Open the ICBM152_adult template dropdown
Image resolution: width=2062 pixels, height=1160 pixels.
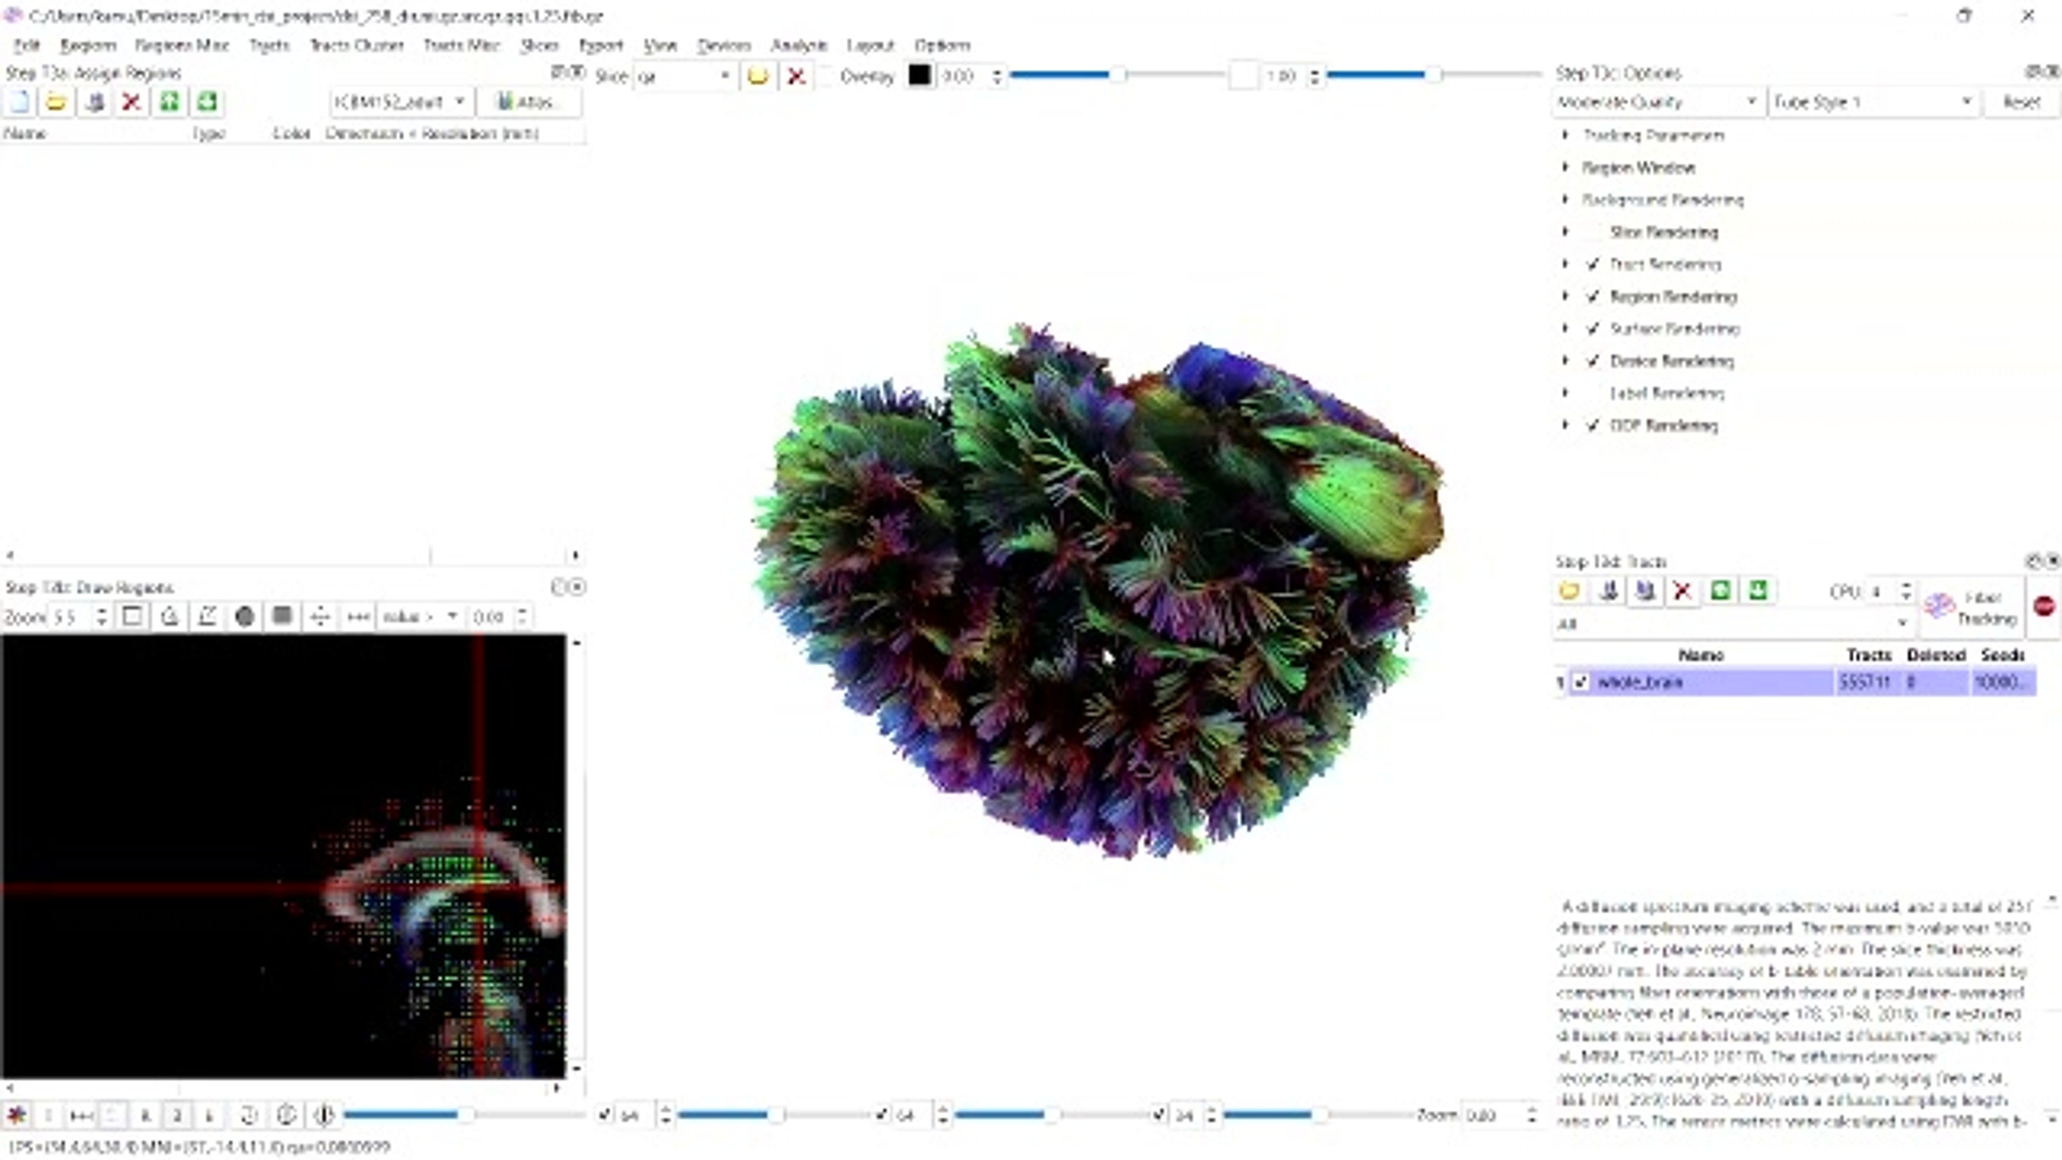pos(400,102)
